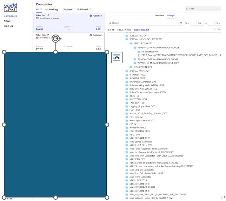This screenshot has width=226, height=201.
Task: Select the Disclosed companies tab
Action: coord(68,10)
